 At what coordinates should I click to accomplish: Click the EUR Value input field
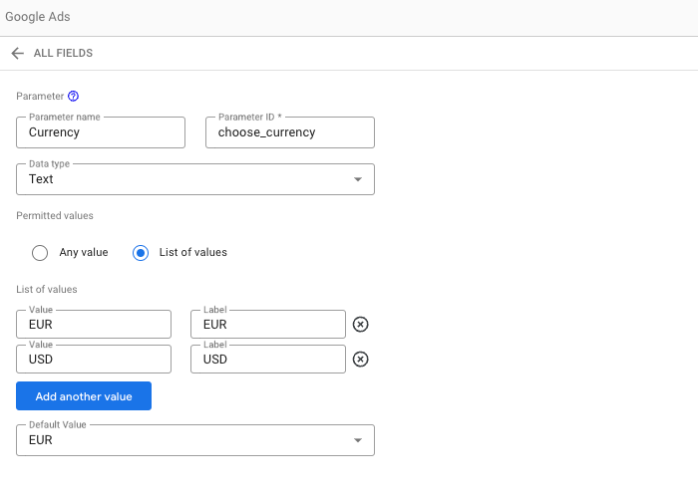coord(94,325)
